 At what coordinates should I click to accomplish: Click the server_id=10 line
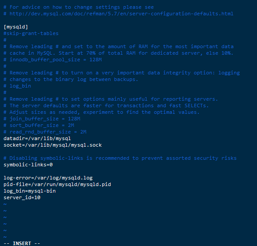coord(22,197)
